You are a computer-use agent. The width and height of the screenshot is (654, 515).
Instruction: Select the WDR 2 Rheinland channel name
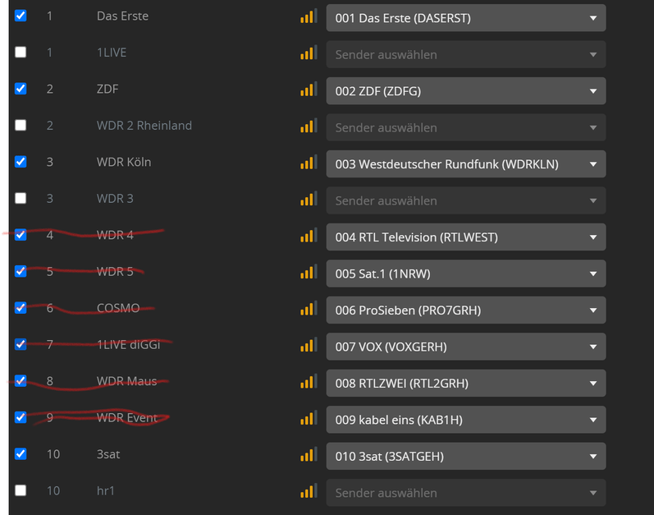[144, 126]
